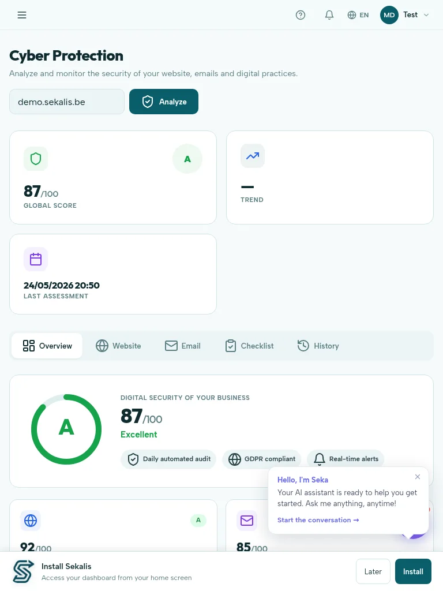Viewport: 443px width, 591px height.
Task: Click the Hello, I'm Seka title
Action: pyautogui.click(x=303, y=480)
